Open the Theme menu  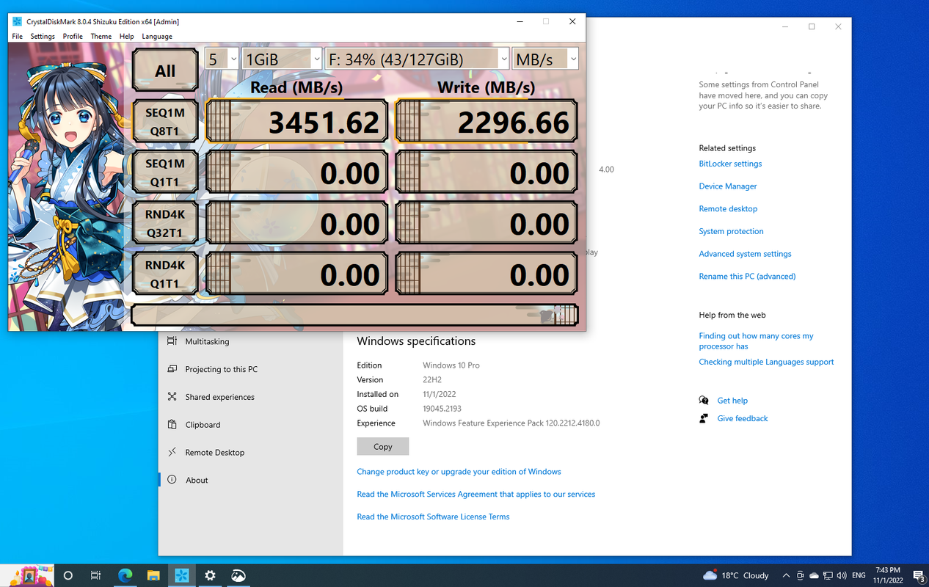click(x=101, y=36)
